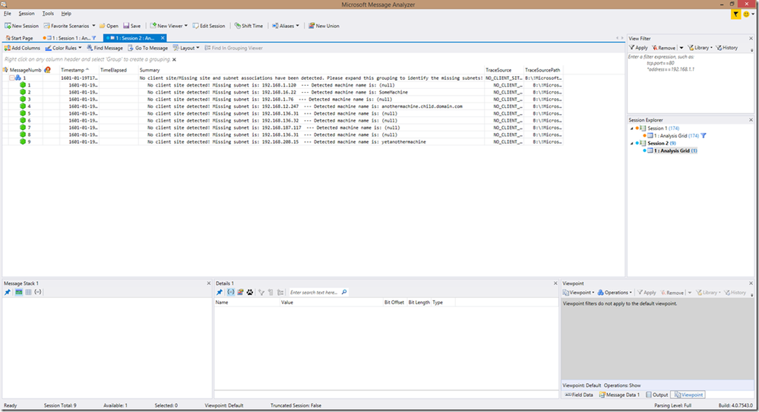Switch to the Field Data tab

[579, 395]
